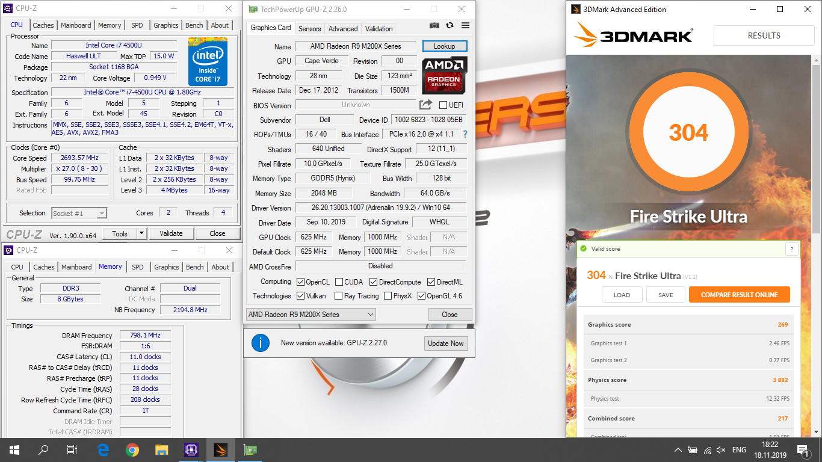This screenshot has width=822, height=462.
Task: Toggle the UEFI checkbox
Action: pyautogui.click(x=443, y=105)
